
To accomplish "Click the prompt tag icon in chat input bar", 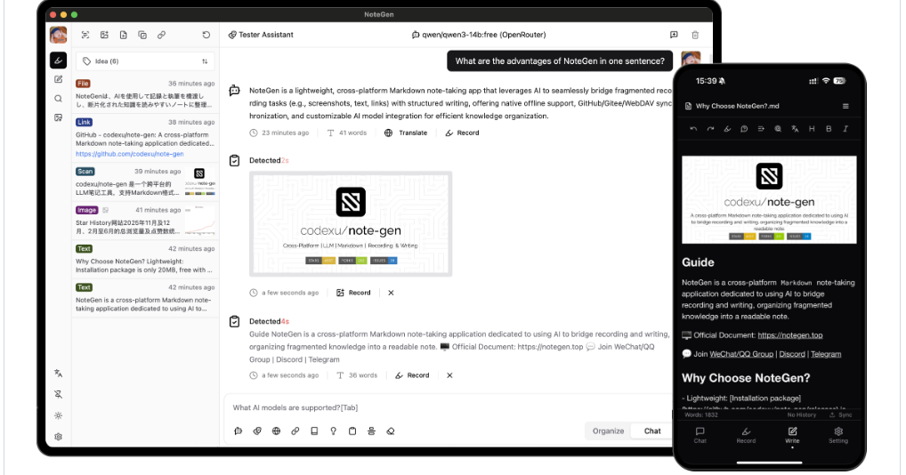I will pos(257,431).
